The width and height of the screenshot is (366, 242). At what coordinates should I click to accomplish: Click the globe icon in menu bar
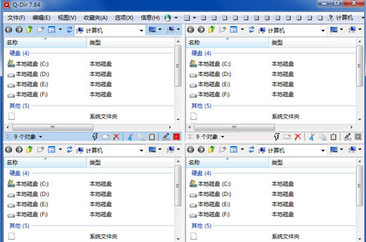coord(168,17)
